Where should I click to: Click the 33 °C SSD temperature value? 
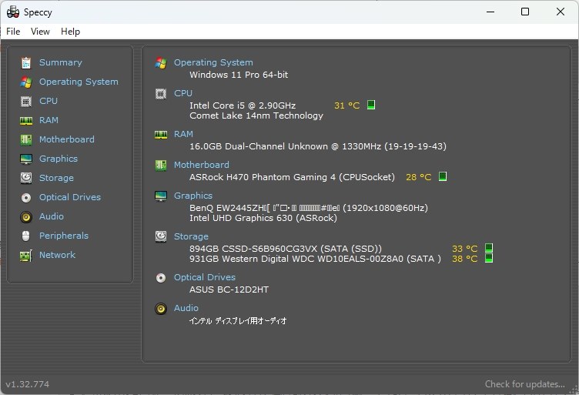[x=464, y=249]
